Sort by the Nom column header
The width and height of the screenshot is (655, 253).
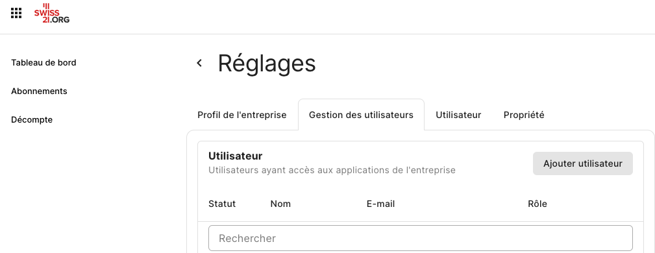[x=280, y=204]
